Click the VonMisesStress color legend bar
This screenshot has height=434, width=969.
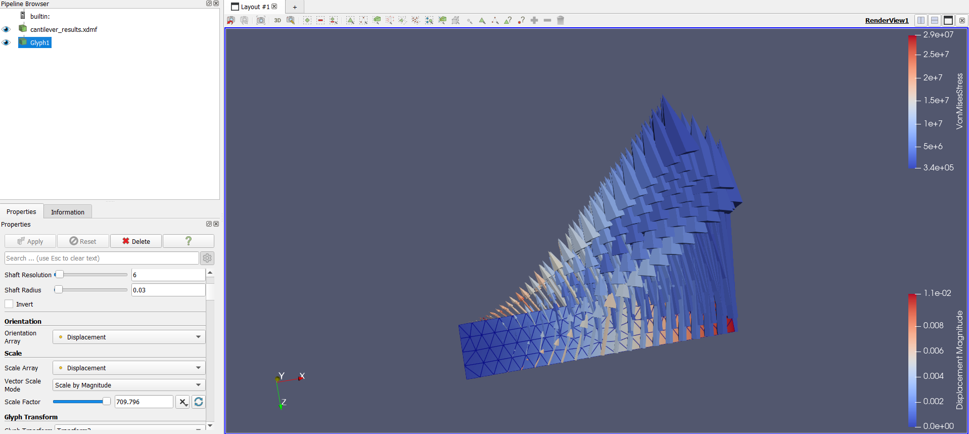coord(912,101)
